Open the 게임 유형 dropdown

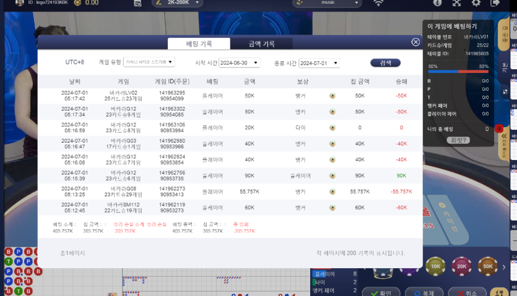149,62
